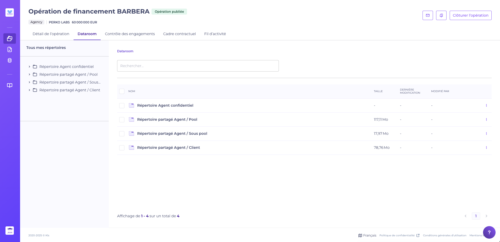Open options menu for Agent / Client row
The width and height of the screenshot is (500, 242).
486,148
